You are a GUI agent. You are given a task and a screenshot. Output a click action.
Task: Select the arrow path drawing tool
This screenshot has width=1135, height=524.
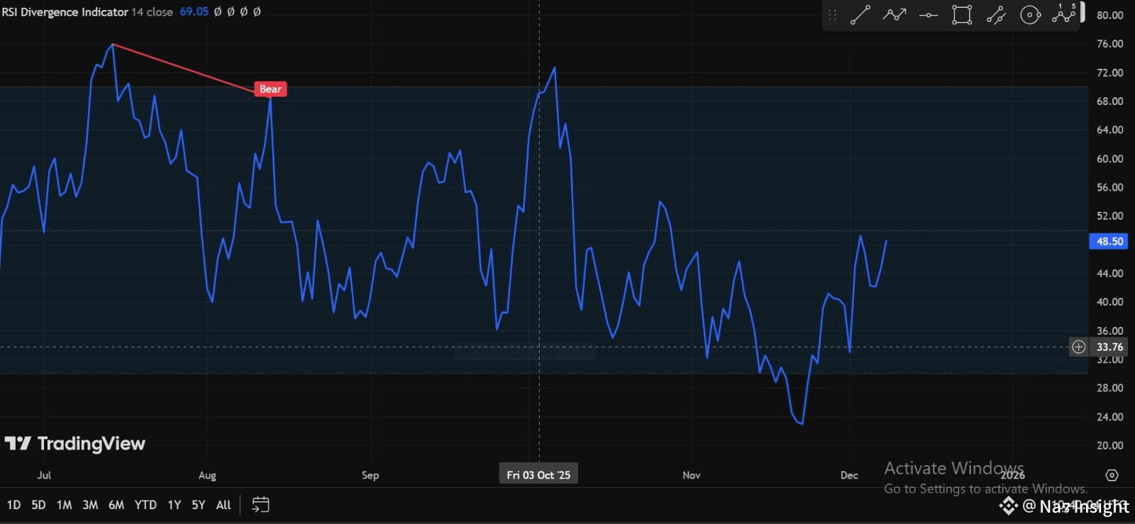[894, 15]
